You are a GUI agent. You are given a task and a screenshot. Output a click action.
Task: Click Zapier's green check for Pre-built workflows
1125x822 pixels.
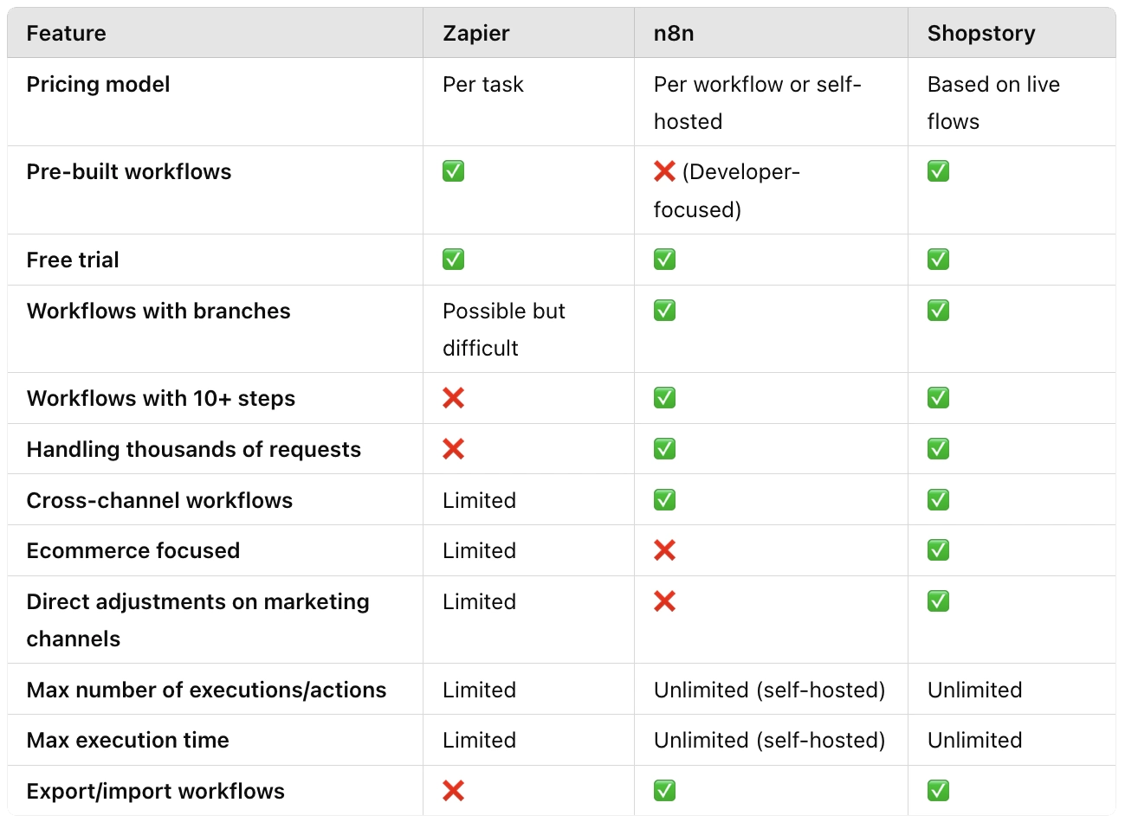[x=453, y=171]
